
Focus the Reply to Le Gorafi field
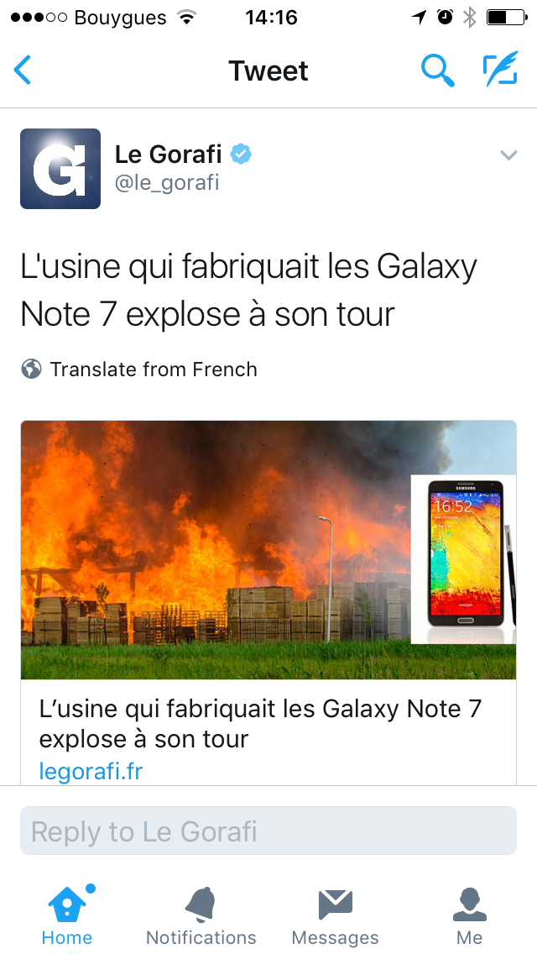pos(268,831)
